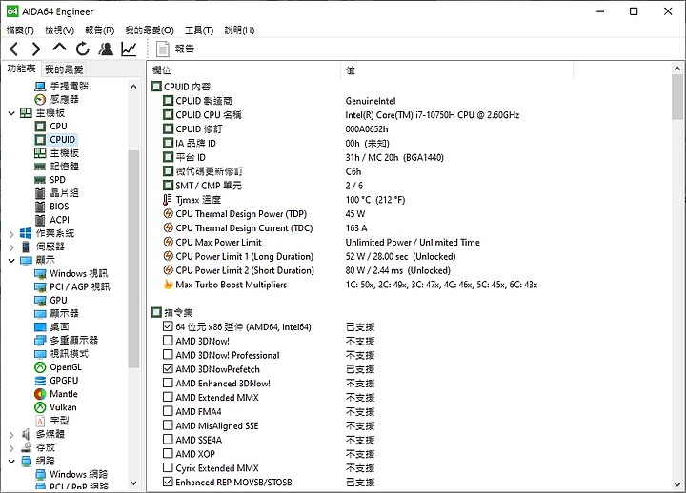Toggle the Enhanced REP MOVSB/STOSB checkbox
Viewport: 686px width, 493px height.
coord(168,482)
